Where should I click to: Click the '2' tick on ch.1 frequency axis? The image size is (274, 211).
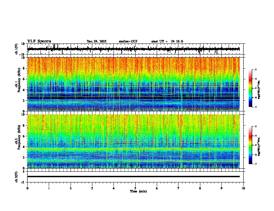[x=24, y=100]
